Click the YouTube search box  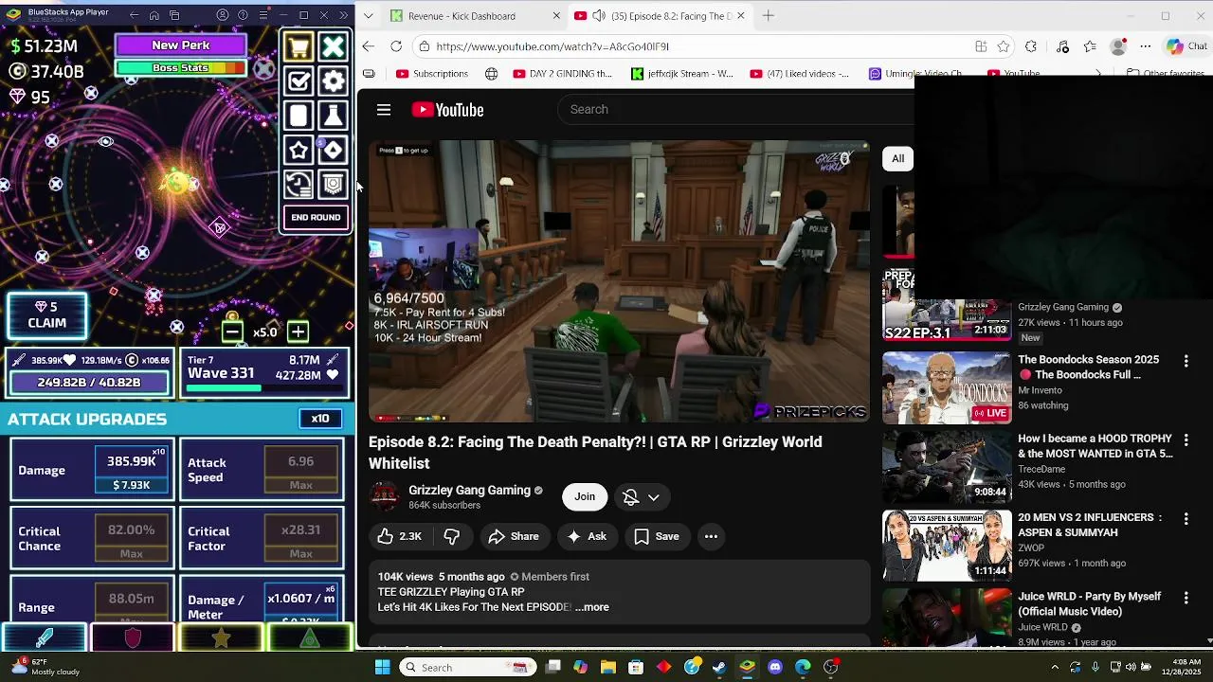point(735,110)
